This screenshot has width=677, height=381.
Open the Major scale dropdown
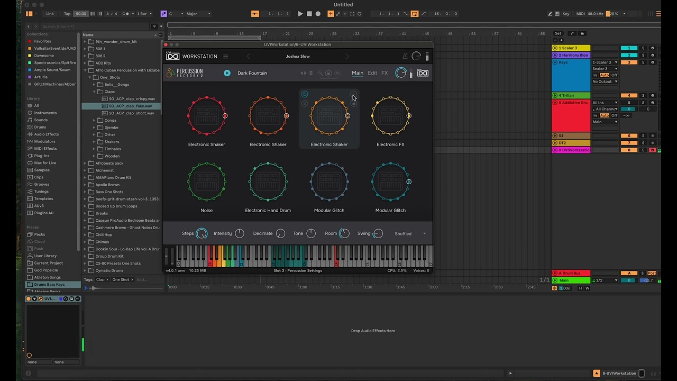[x=197, y=14]
